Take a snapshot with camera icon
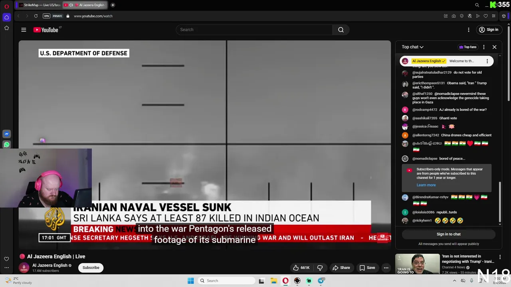 coord(454,16)
